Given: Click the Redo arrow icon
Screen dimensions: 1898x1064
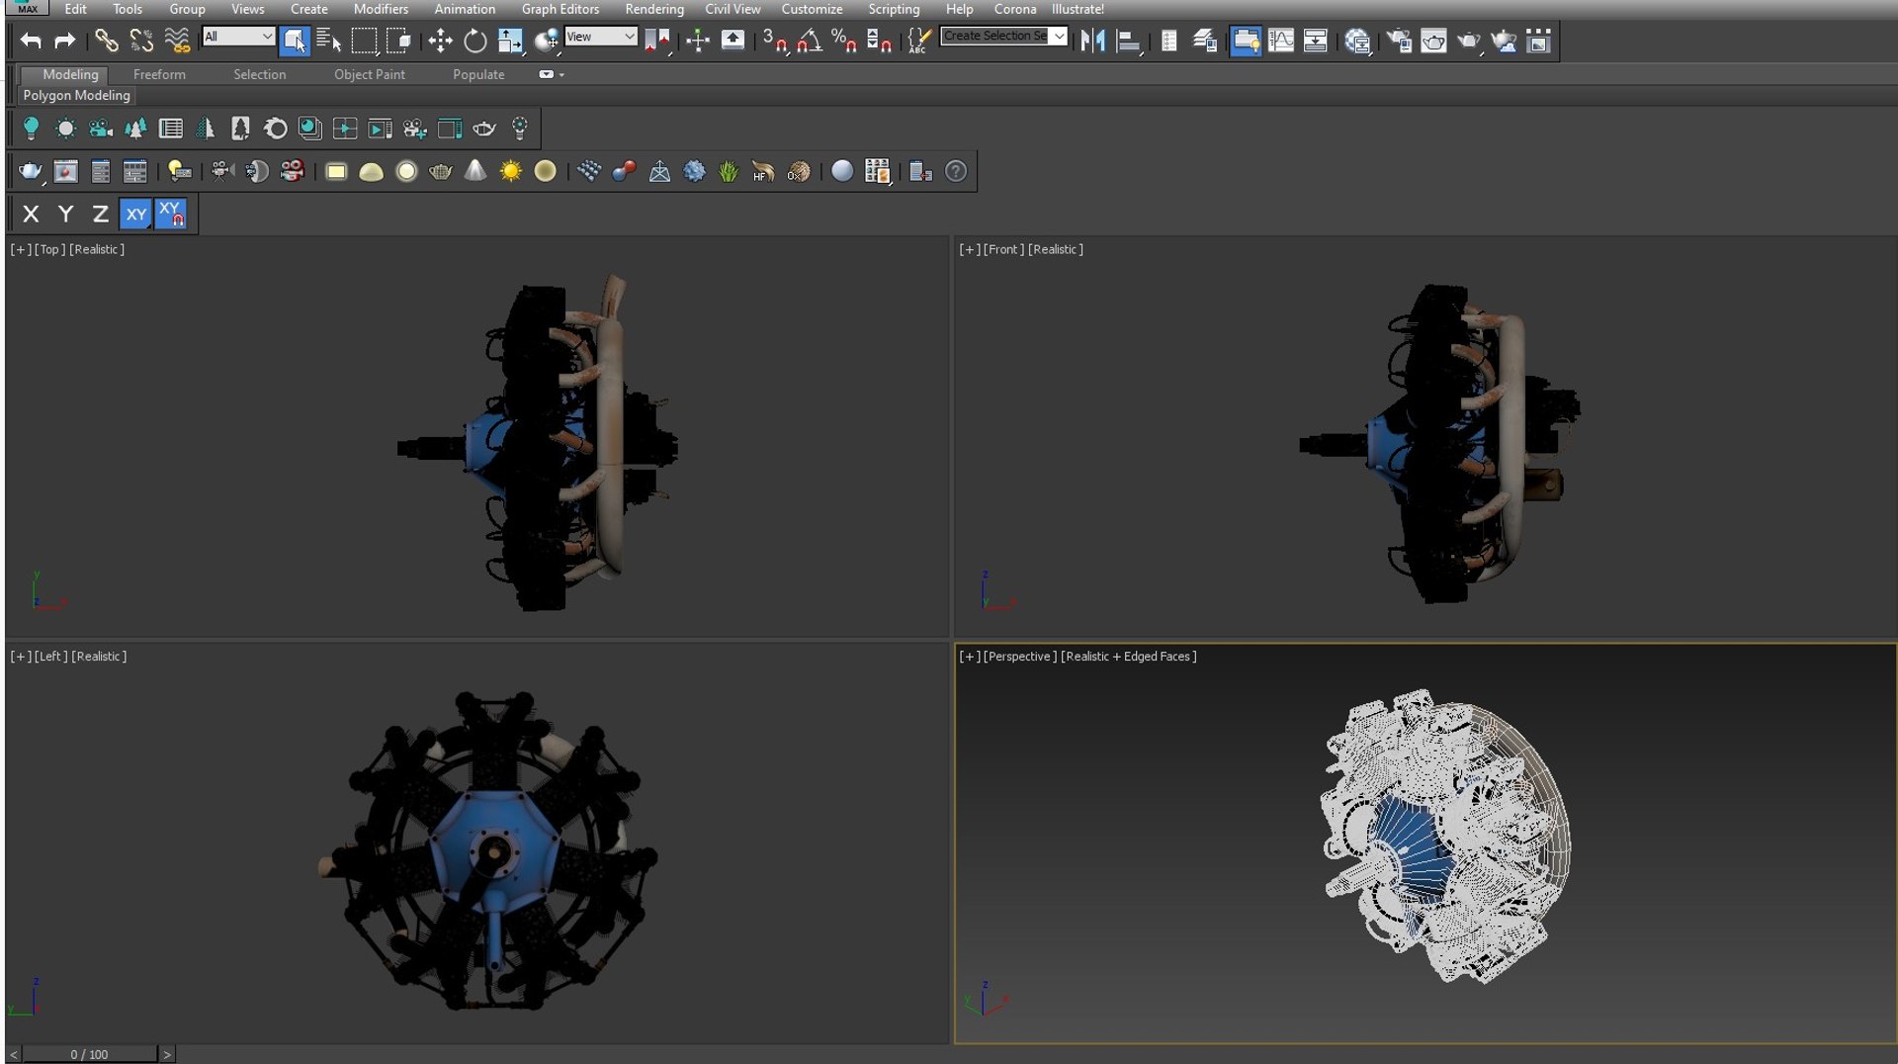Looking at the screenshot, I should pyautogui.click(x=65, y=41).
